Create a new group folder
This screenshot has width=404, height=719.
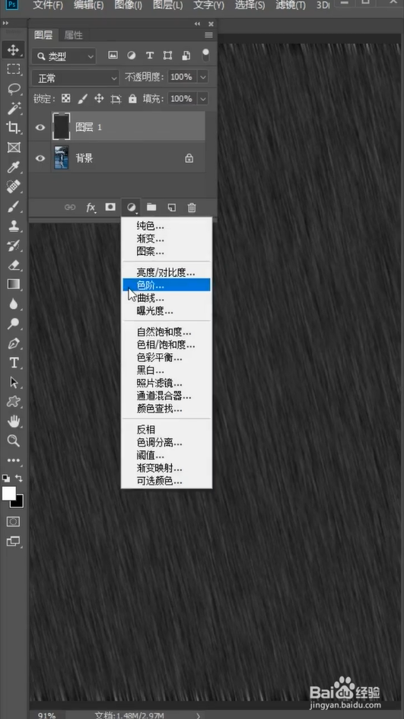click(151, 207)
